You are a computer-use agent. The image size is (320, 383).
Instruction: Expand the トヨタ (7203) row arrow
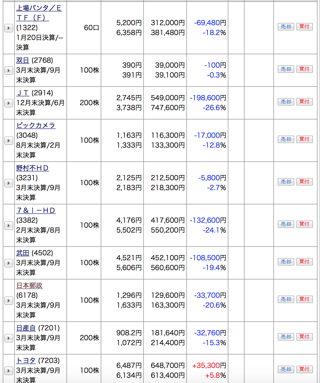(9, 371)
